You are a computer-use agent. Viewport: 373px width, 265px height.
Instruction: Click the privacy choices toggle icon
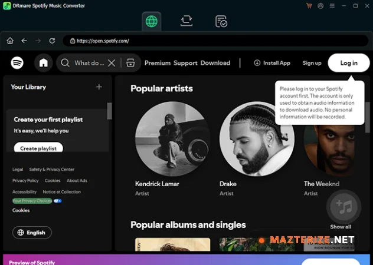[x=58, y=201]
